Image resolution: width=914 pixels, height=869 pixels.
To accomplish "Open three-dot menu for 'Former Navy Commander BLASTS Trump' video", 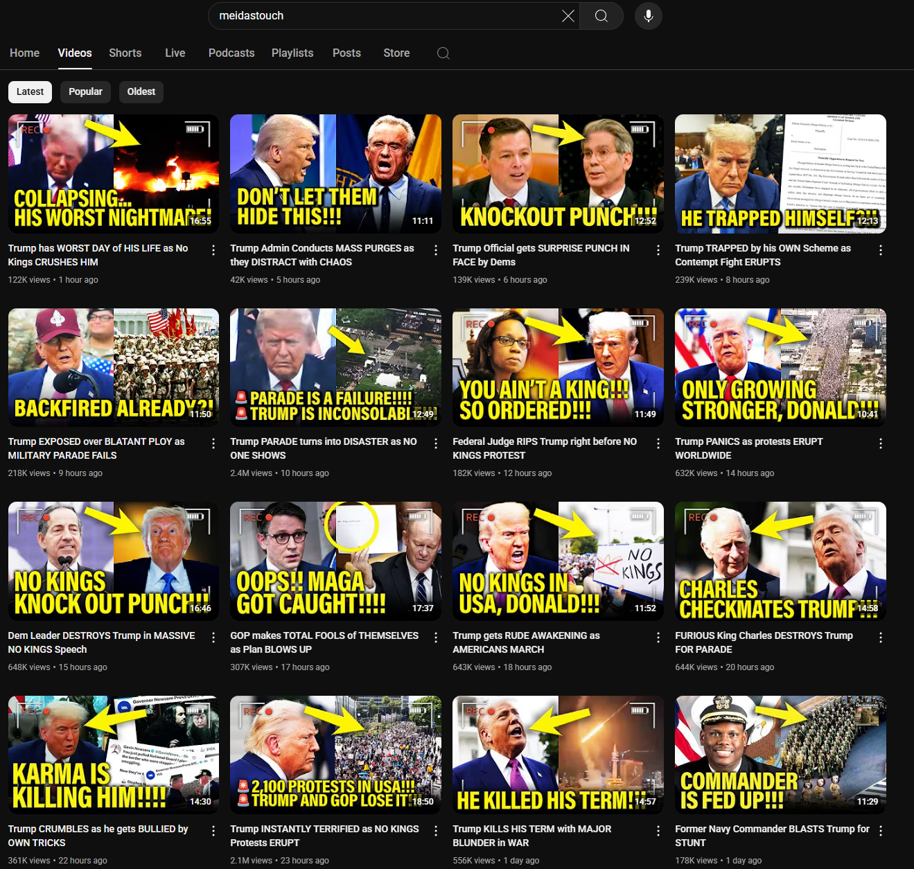I will click(881, 831).
